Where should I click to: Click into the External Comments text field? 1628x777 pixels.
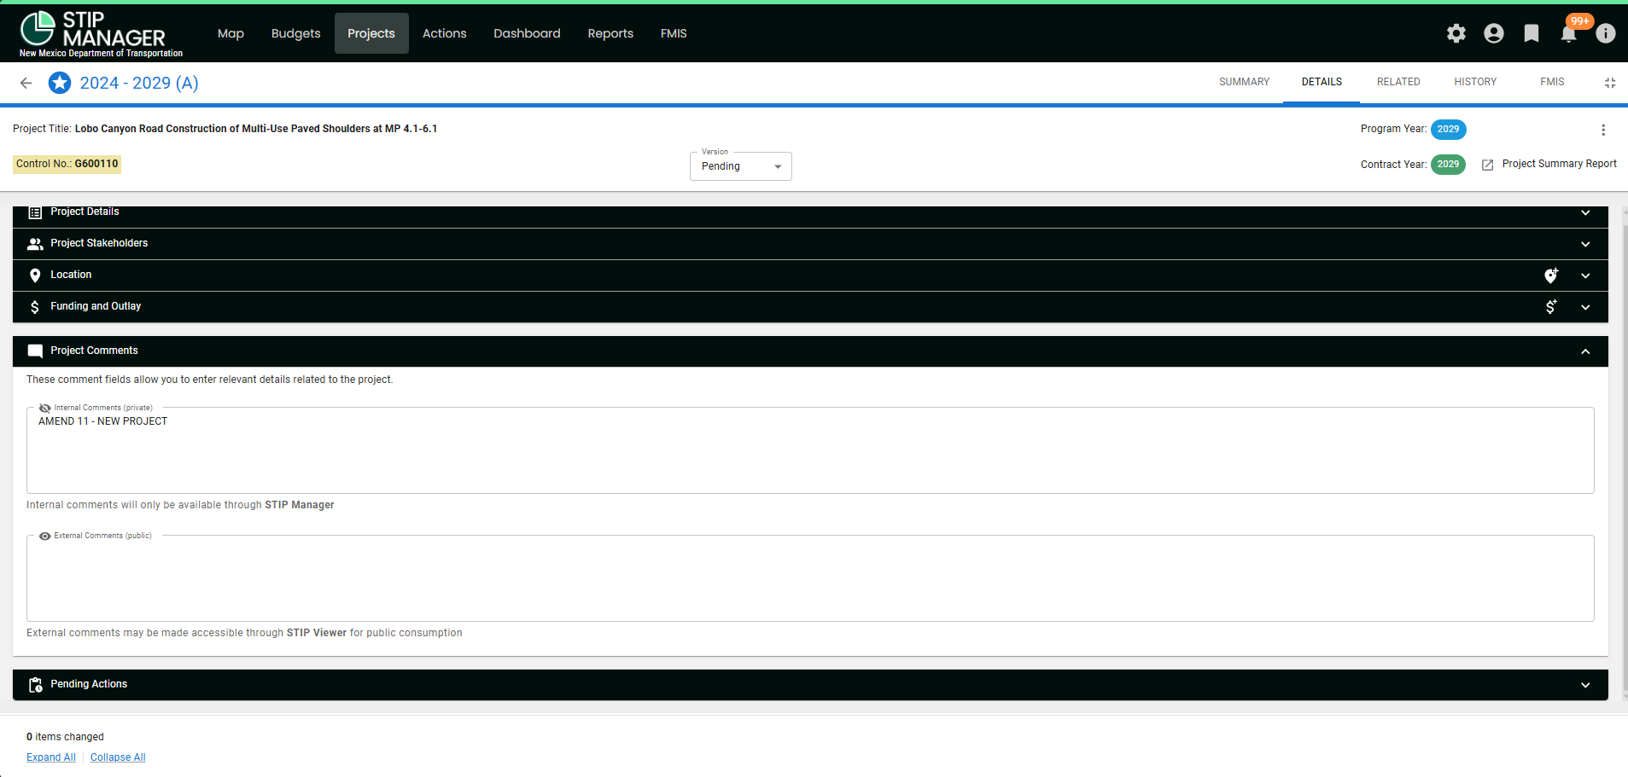[x=810, y=578]
